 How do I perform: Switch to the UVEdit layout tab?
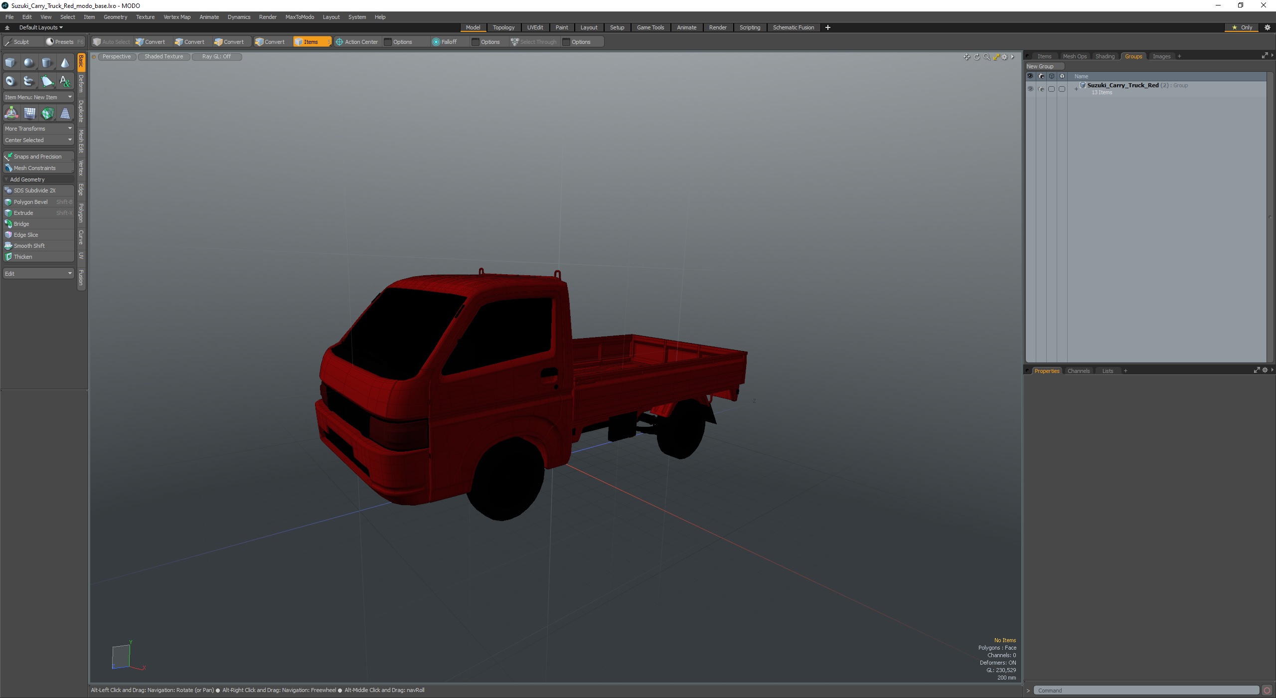[535, 27]
